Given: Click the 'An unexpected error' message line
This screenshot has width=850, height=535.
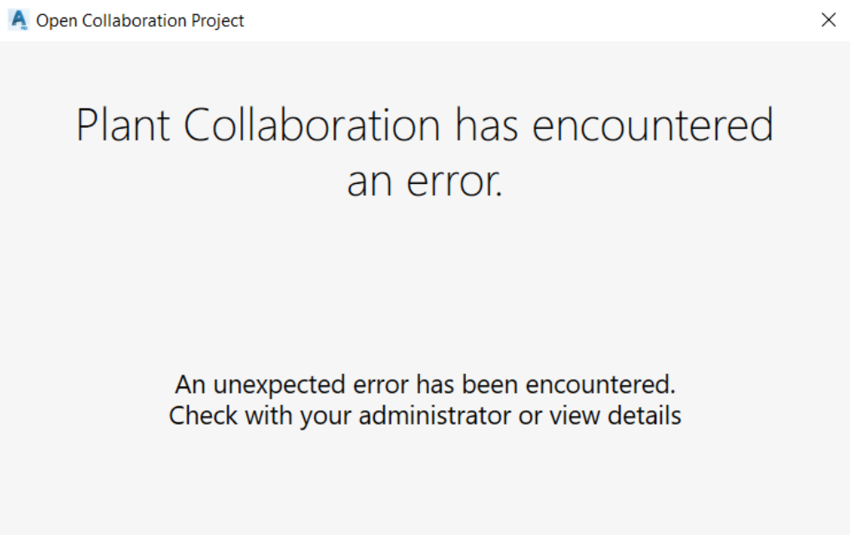Looking at the screenshot, I should tap(425, 385).
